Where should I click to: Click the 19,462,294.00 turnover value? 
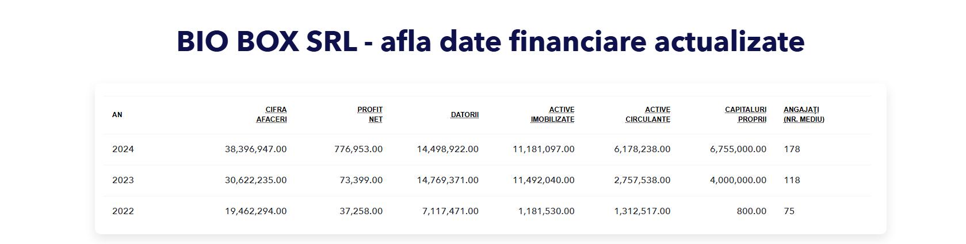pyautogui.click(x=255, y=211)
